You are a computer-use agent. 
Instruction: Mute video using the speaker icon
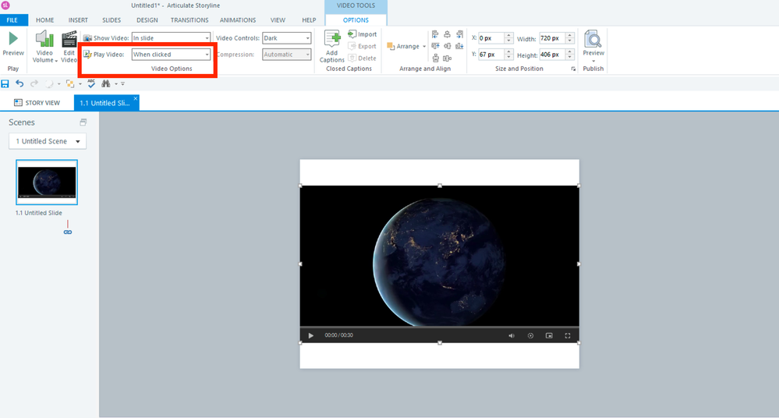click(512, 335)
